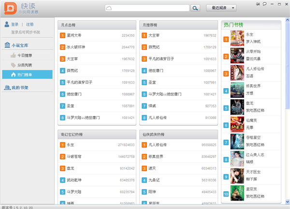Screen dimensions: 290x209
Task: Click the magnifier search button
Action: 195,8
